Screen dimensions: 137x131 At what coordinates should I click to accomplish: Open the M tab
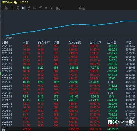[x=46, y=8]
